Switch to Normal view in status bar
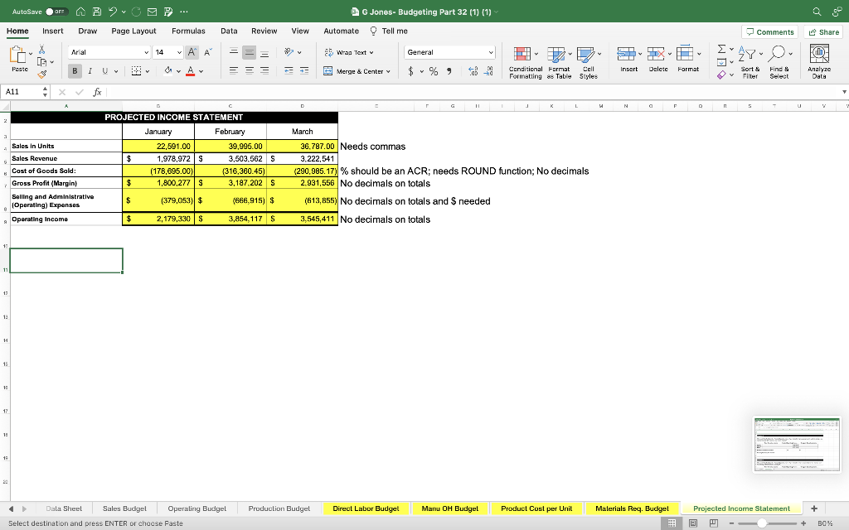 click(x=672, y=523)
